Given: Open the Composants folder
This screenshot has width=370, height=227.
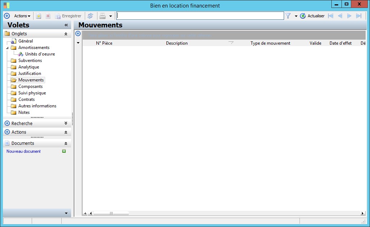Looking at the screenshot, I should click(x=30, y=86).
